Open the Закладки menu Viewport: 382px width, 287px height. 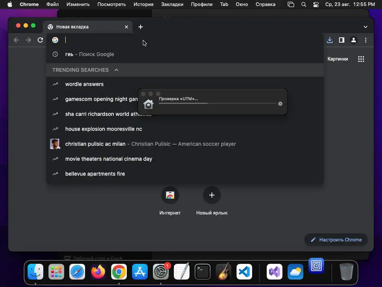click(x=172, y=4)
